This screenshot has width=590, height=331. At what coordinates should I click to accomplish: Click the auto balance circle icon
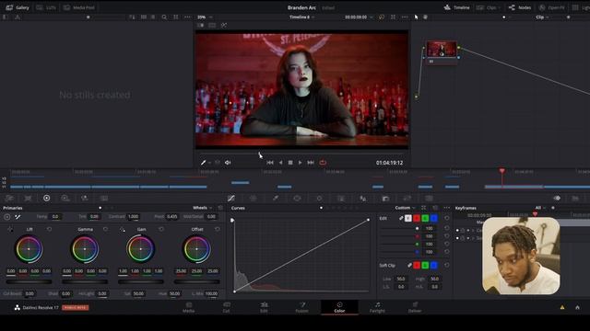[7, 217]
